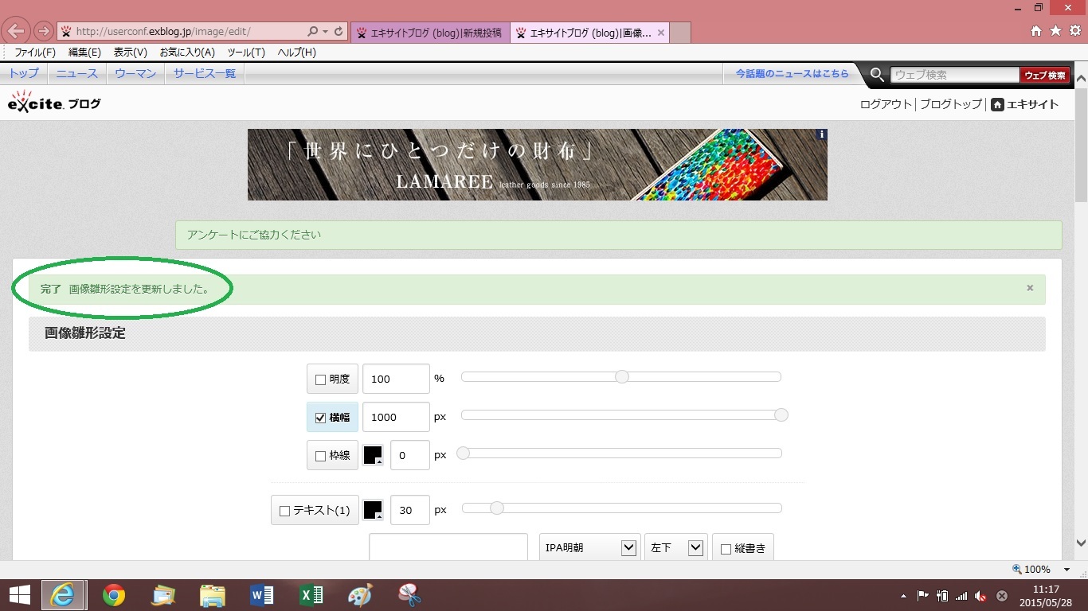Dismiss the 完了 notification with its X
The image size is (1088, 611).
pos(1030,288)
